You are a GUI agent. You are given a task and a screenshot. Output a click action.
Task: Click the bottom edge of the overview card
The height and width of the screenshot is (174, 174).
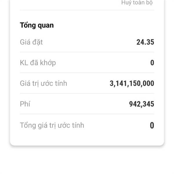click(x=87, y=145)
